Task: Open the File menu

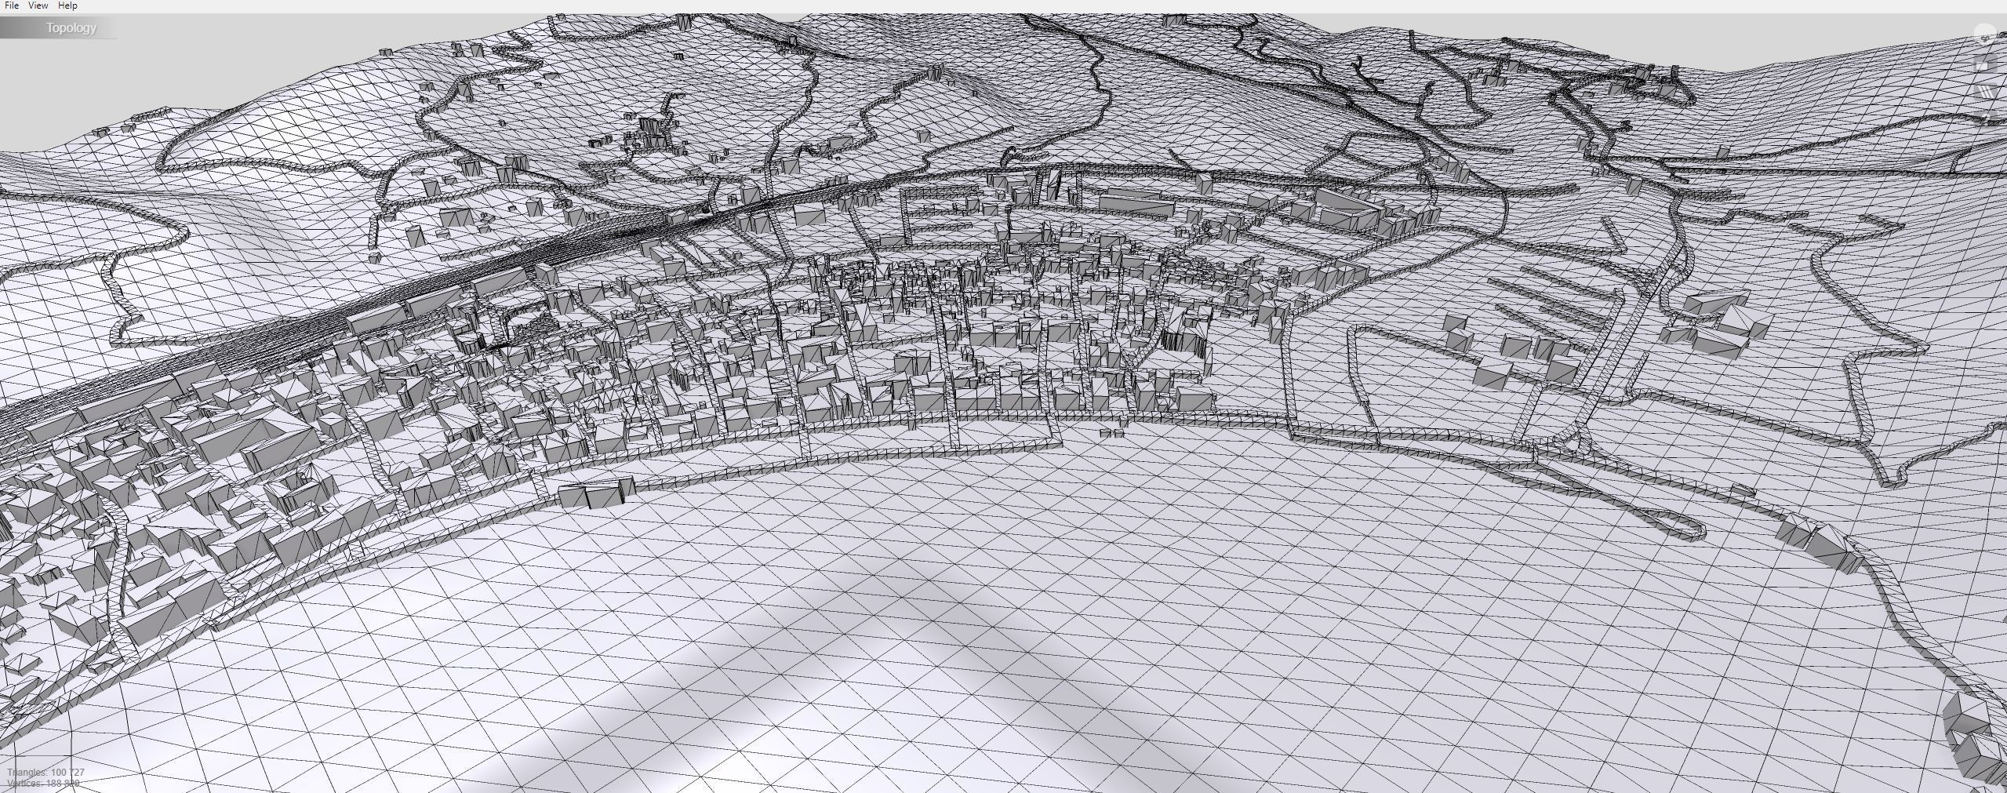Action: tap(11, 5)
